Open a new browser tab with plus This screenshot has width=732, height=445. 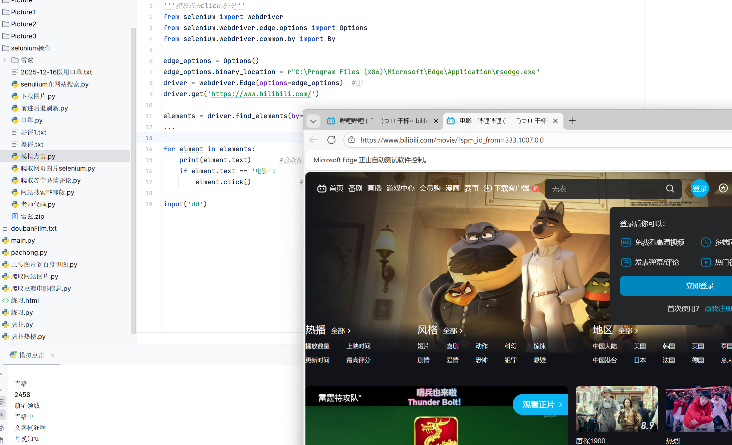[572, 121]
